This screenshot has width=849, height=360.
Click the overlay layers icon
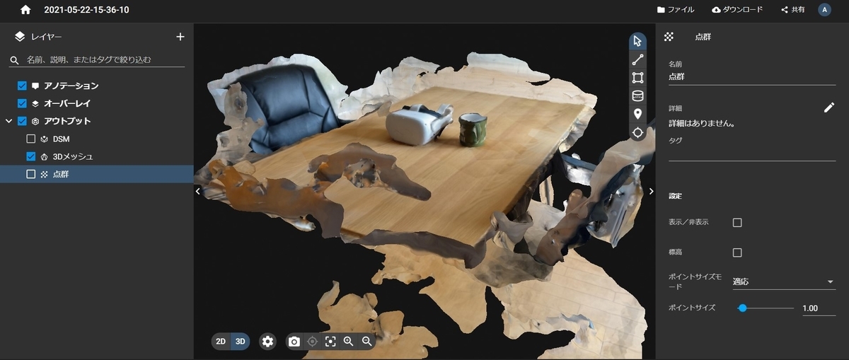[x=35, y=103]
